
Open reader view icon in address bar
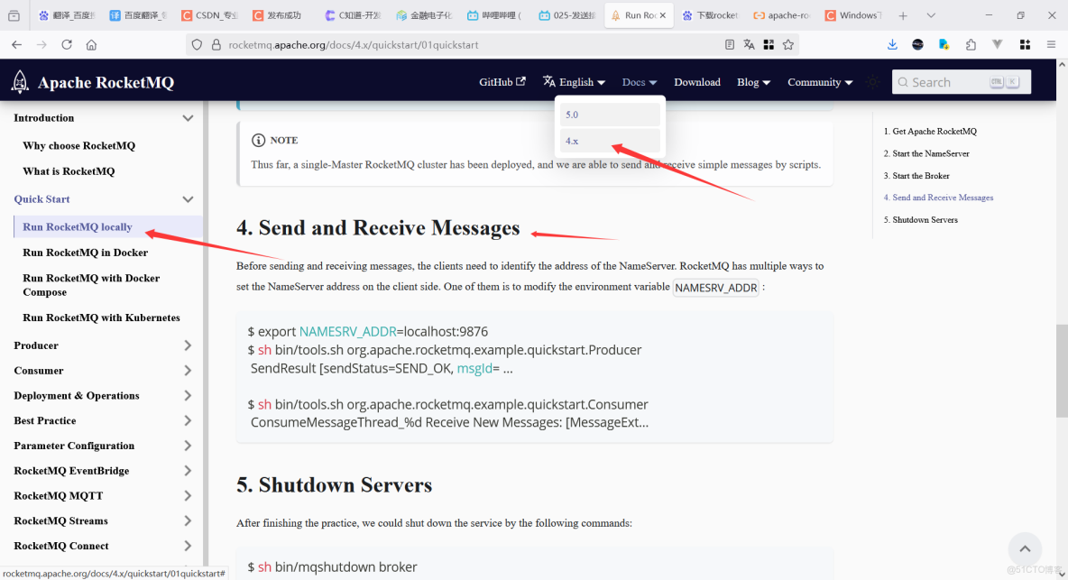coord(730,45)
